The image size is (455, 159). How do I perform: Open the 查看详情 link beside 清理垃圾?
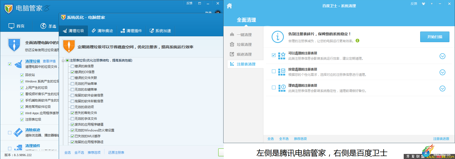(49, 61)
